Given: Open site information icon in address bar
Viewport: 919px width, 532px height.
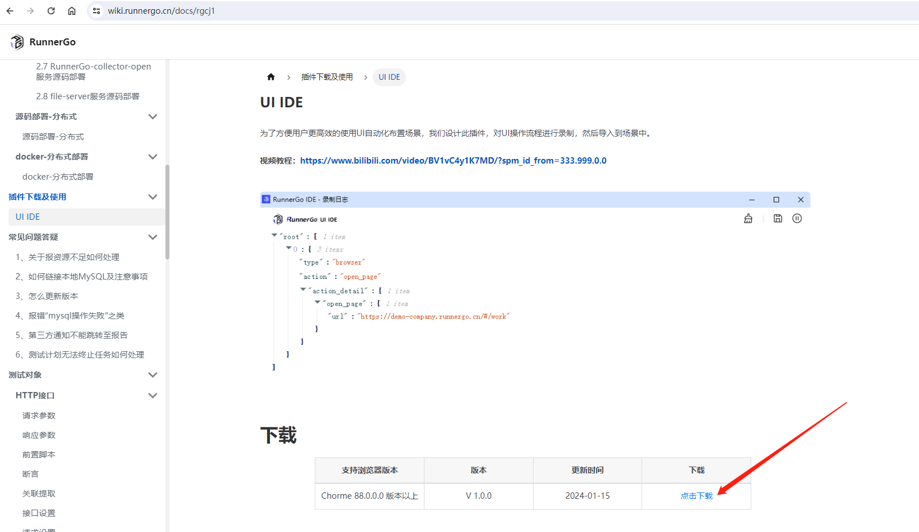Looking at the screenshot, I should click(96, 11).
